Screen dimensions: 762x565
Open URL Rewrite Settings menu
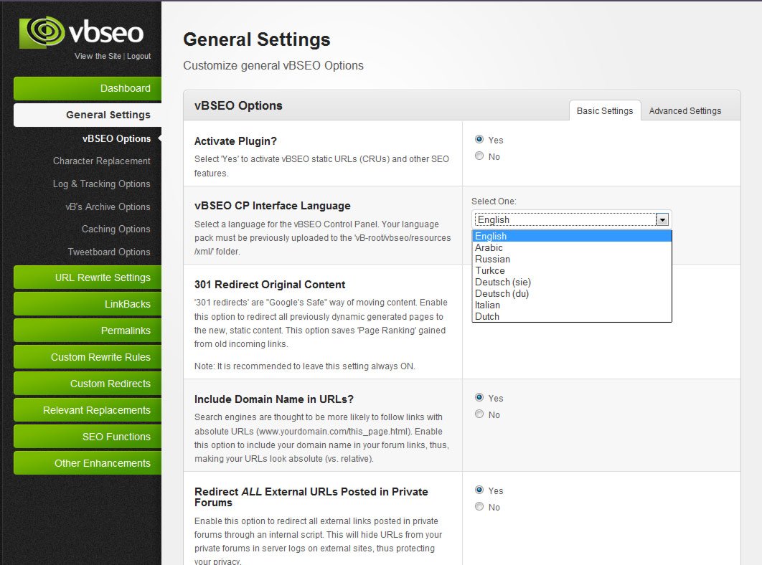tap(88, 277)
